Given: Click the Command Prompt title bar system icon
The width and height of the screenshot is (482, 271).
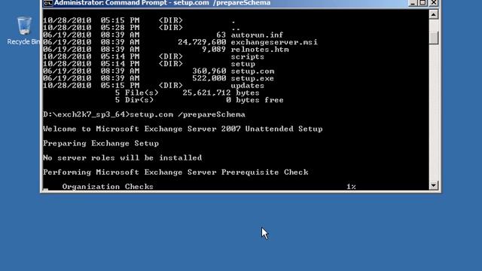Looking at the screenshot, I should tap(47, 3).
